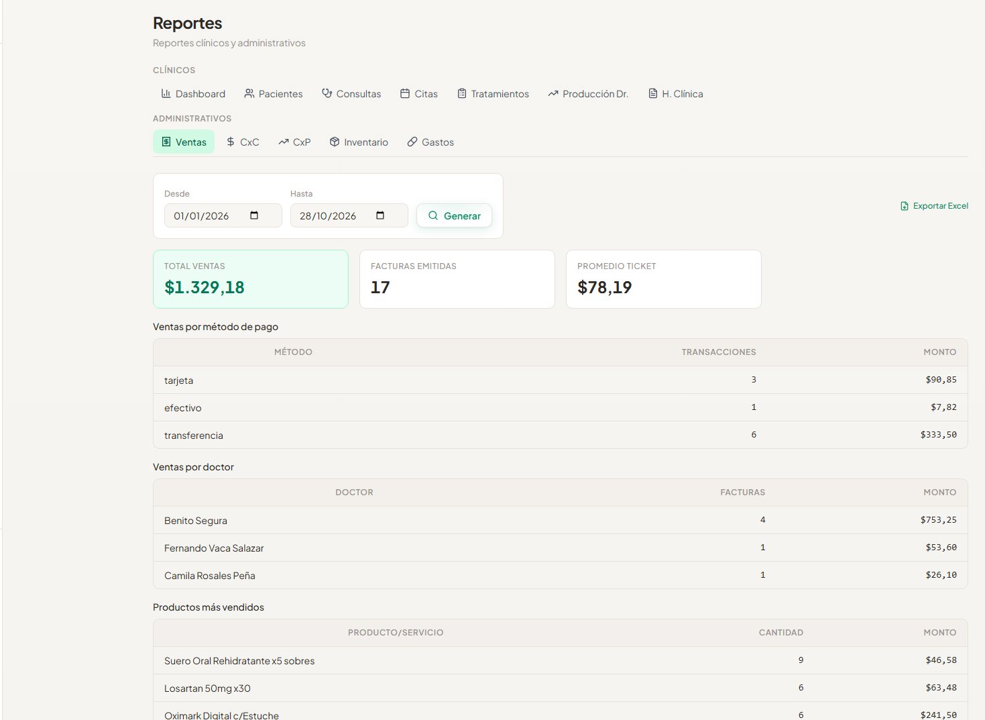Click the Dashboard bar chart icon
985x720 pixels.
point(166,94)
